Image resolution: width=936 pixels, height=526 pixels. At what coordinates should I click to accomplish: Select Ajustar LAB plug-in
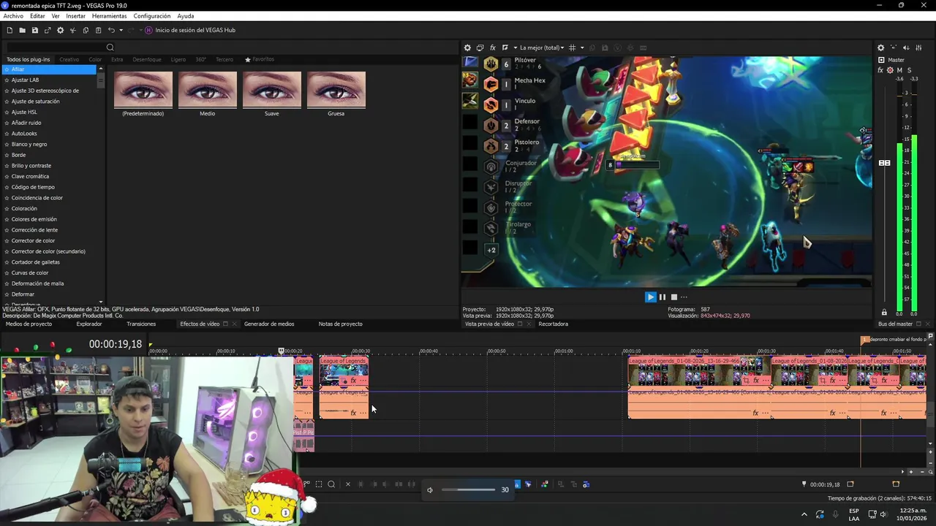[26, 80]
